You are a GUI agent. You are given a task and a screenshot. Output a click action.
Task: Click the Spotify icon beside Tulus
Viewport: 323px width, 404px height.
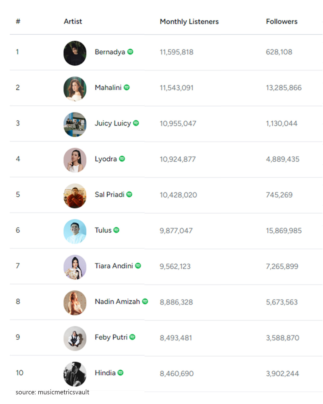116,230
